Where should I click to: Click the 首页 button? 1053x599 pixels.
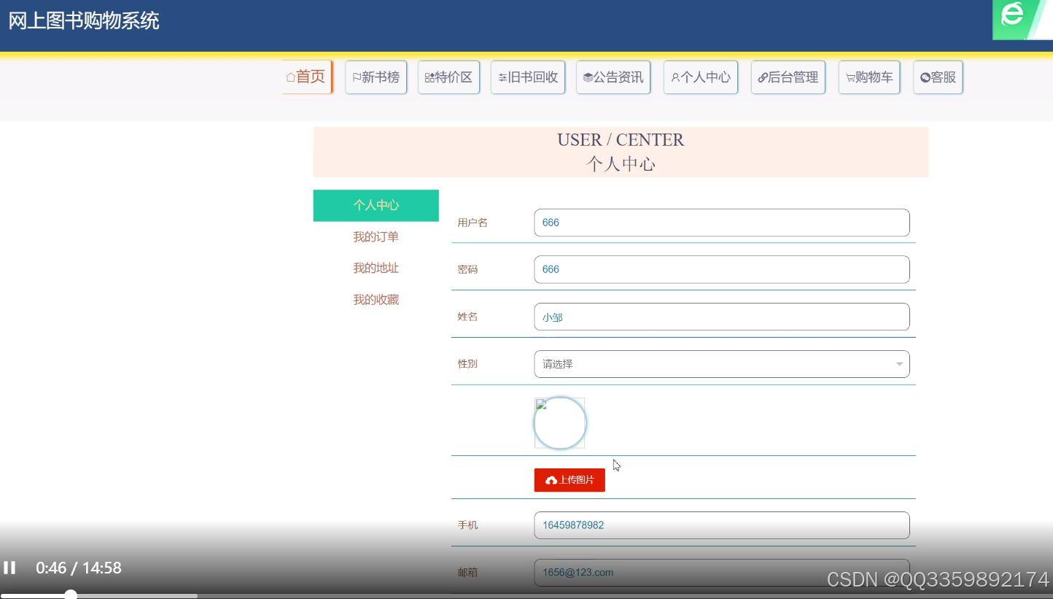(307, 77)
